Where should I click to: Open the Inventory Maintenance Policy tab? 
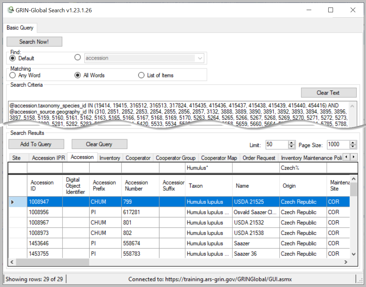(311, 158)
